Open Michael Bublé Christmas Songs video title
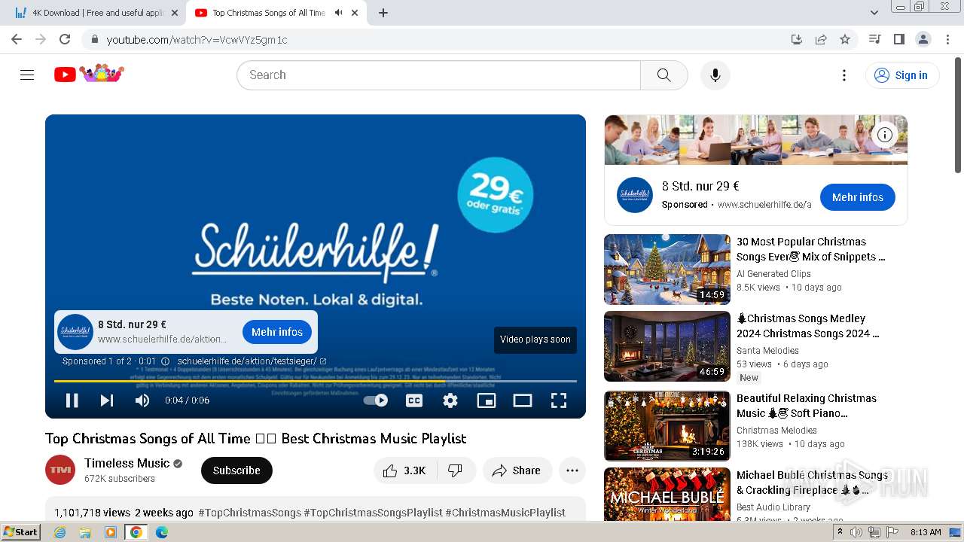Screen dimensions: 964x542 coord(812,483)
